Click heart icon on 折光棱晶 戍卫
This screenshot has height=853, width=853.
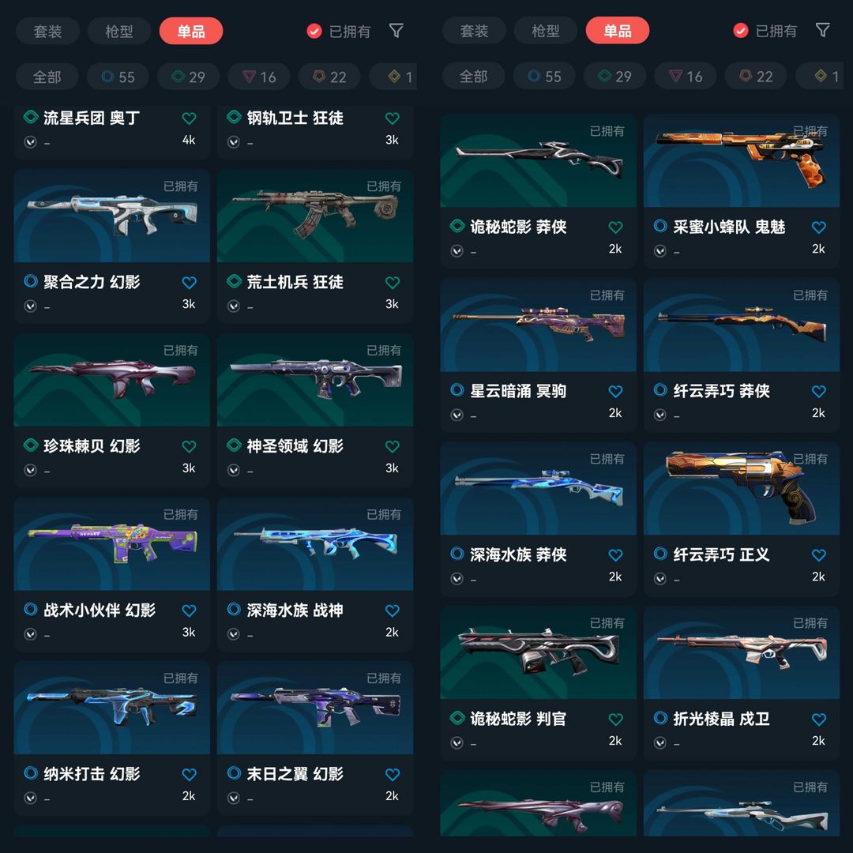[x=819, y=720]
